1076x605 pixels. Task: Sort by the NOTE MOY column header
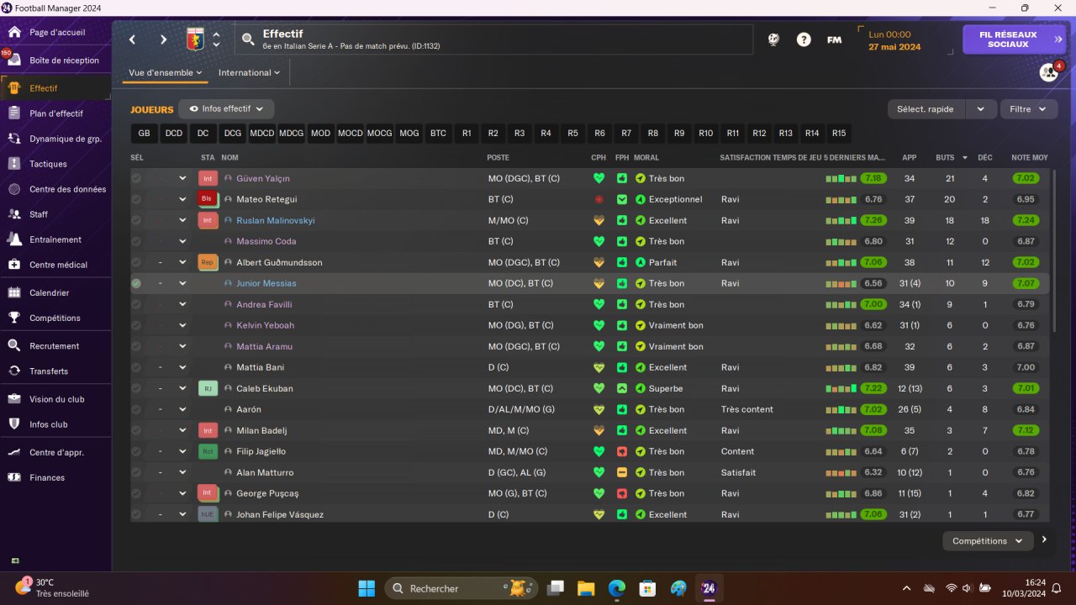click(x=1030, y=157)
